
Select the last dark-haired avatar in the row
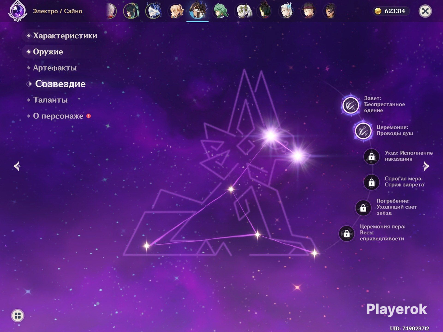click(x=330, y=11)
